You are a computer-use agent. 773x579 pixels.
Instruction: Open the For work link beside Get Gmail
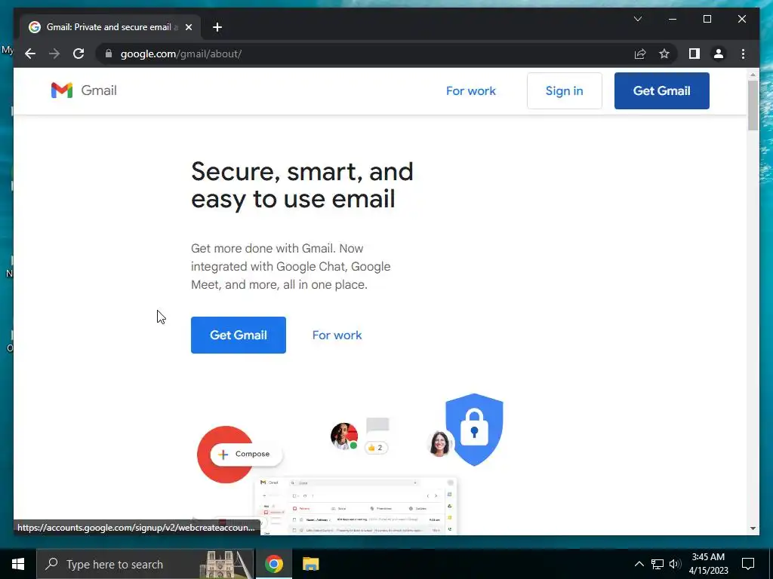tap(337, 335)
